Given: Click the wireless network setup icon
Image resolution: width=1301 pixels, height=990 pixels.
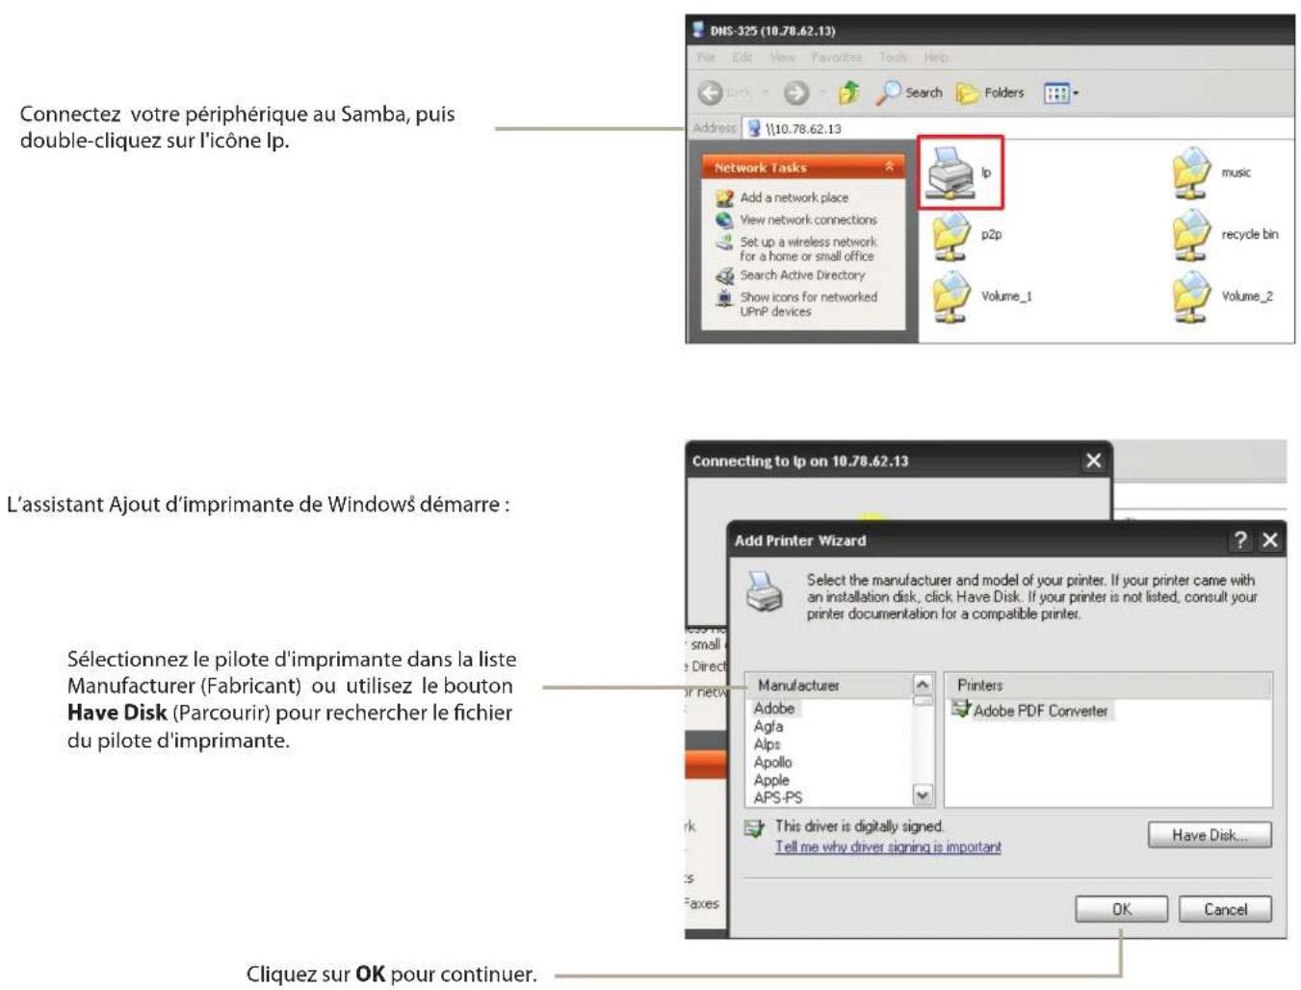Looking at the screenshot, I should coord(724,243).
